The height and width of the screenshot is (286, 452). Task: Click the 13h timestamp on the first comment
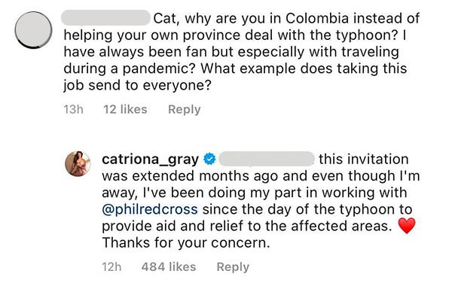tap(74, 109)
